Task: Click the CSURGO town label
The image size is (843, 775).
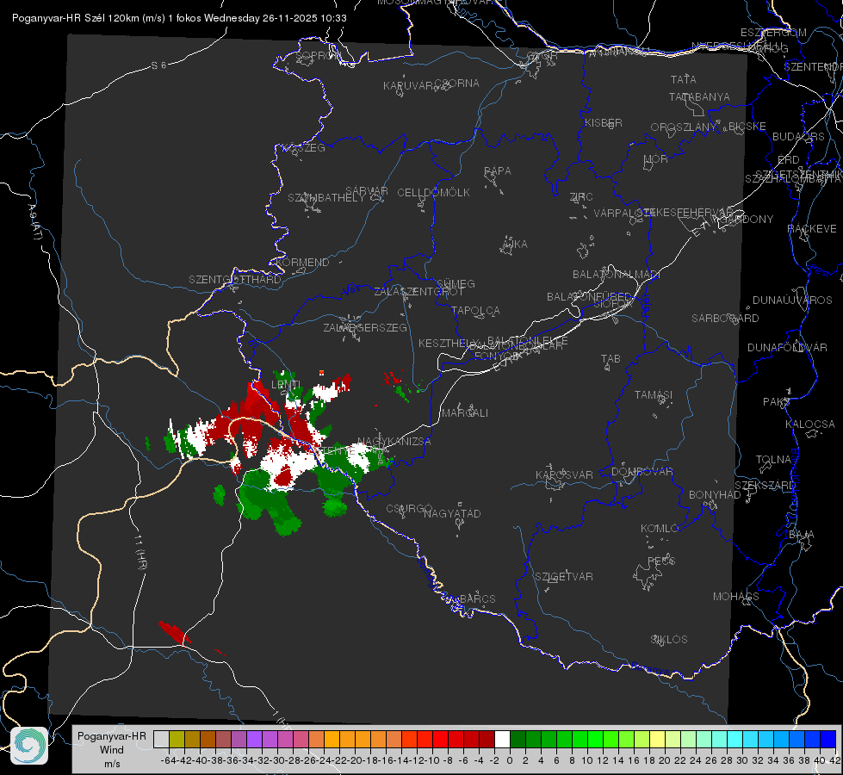Action: (409, 509)
